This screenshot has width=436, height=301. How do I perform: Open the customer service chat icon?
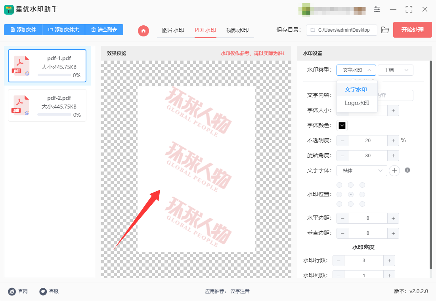coord(43,291)
